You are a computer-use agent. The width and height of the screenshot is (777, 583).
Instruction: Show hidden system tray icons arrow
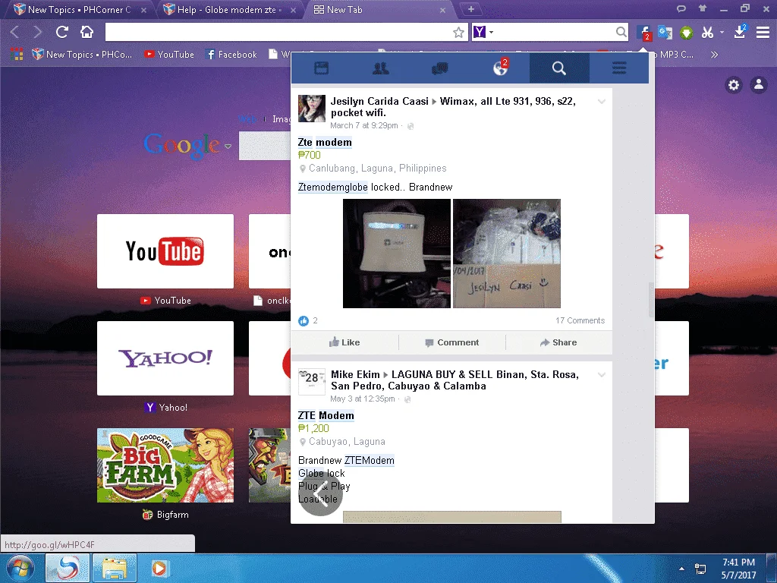point(681,569)
